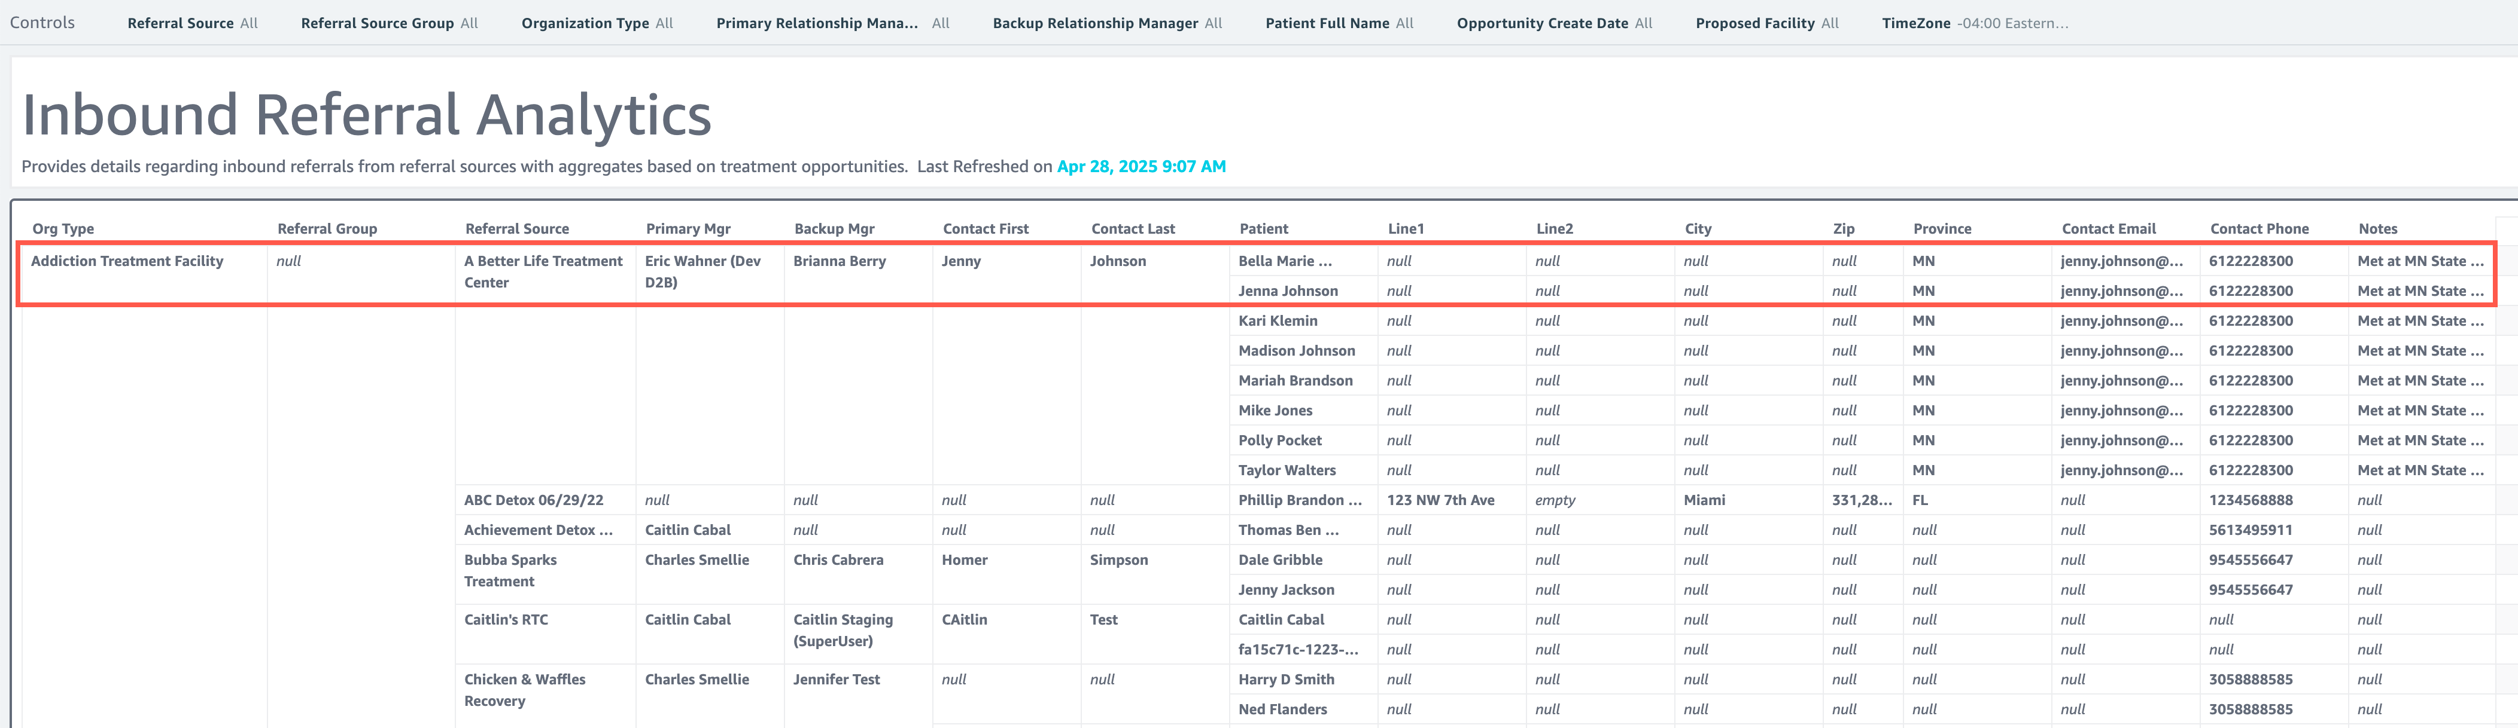This screenshot has height=728, width=2518.
Task: Expand the Organization Type filter control
Action: (x=596, y=23)
